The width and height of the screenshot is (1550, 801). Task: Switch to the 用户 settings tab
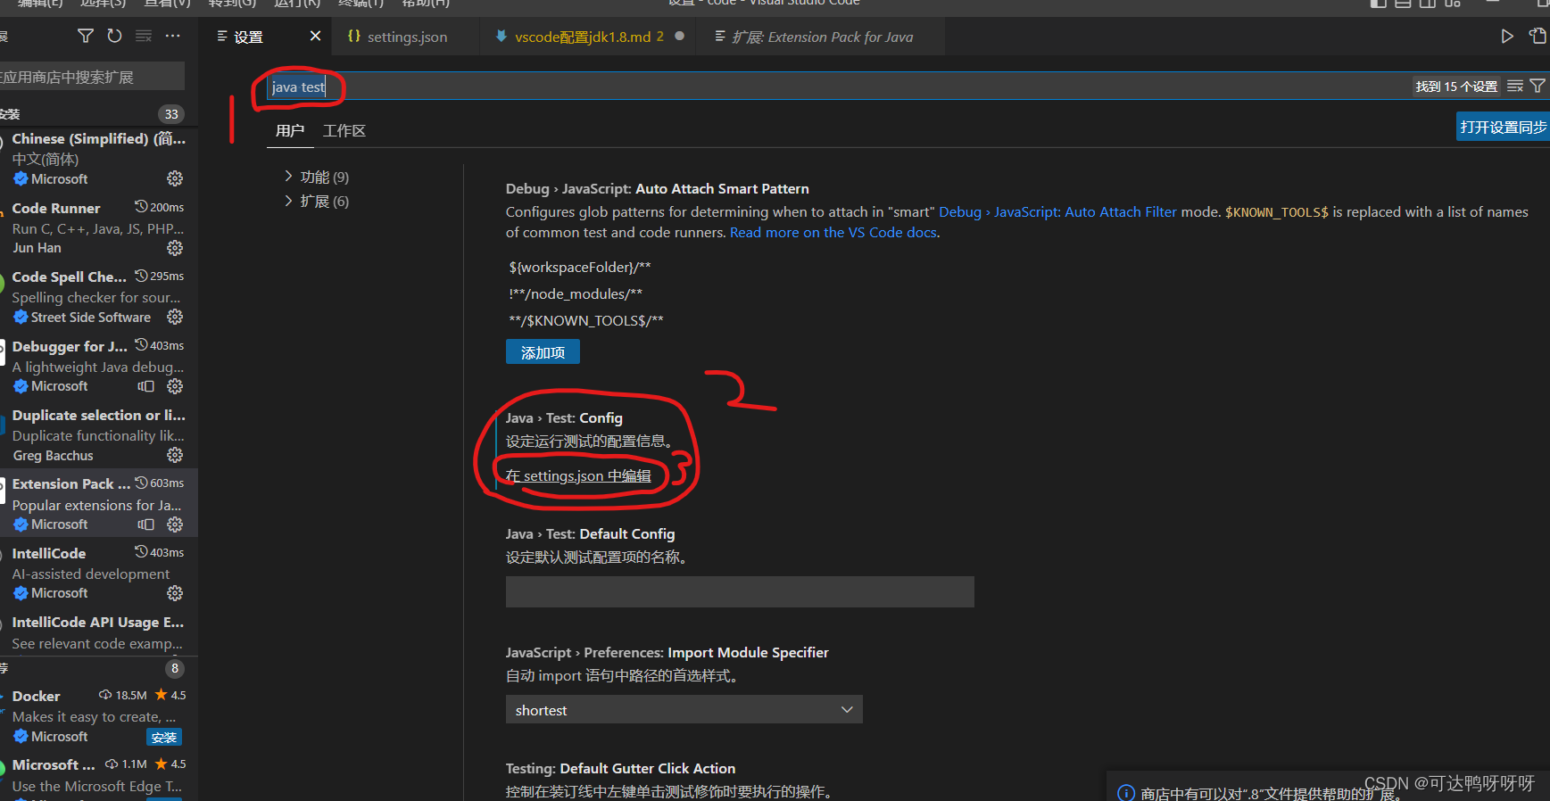coord(290,131)
